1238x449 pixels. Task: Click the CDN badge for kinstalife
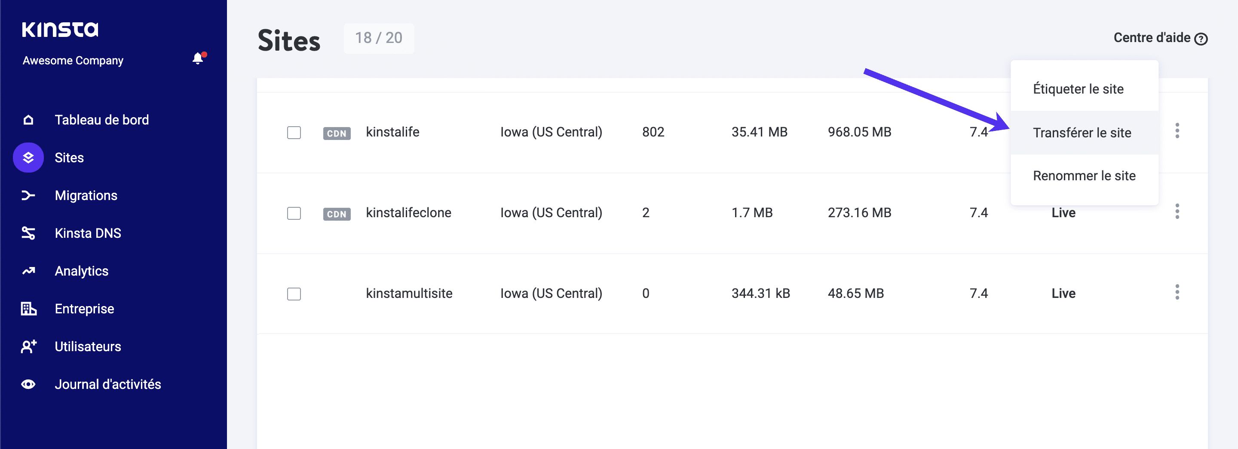337,133
